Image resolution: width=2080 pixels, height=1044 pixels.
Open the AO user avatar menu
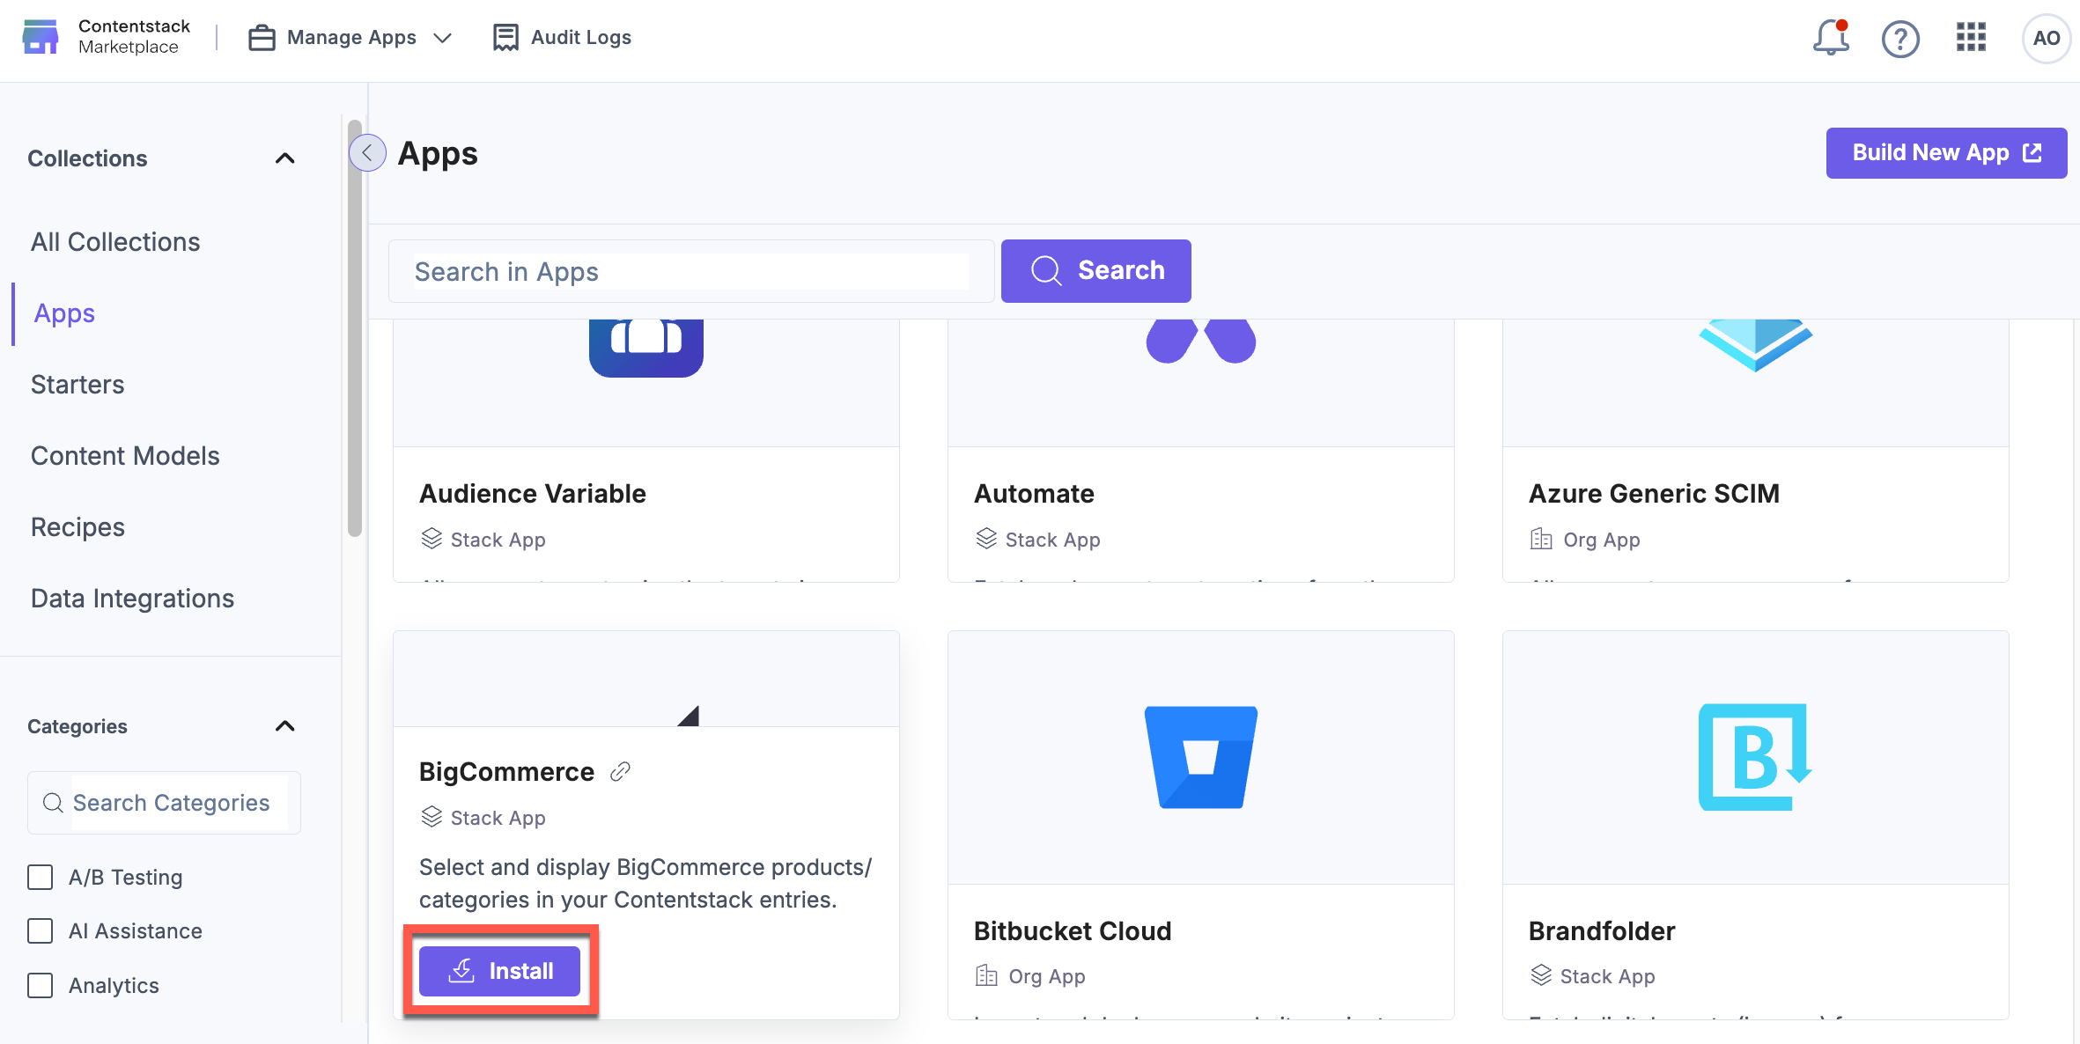[x=2046, y=38]
